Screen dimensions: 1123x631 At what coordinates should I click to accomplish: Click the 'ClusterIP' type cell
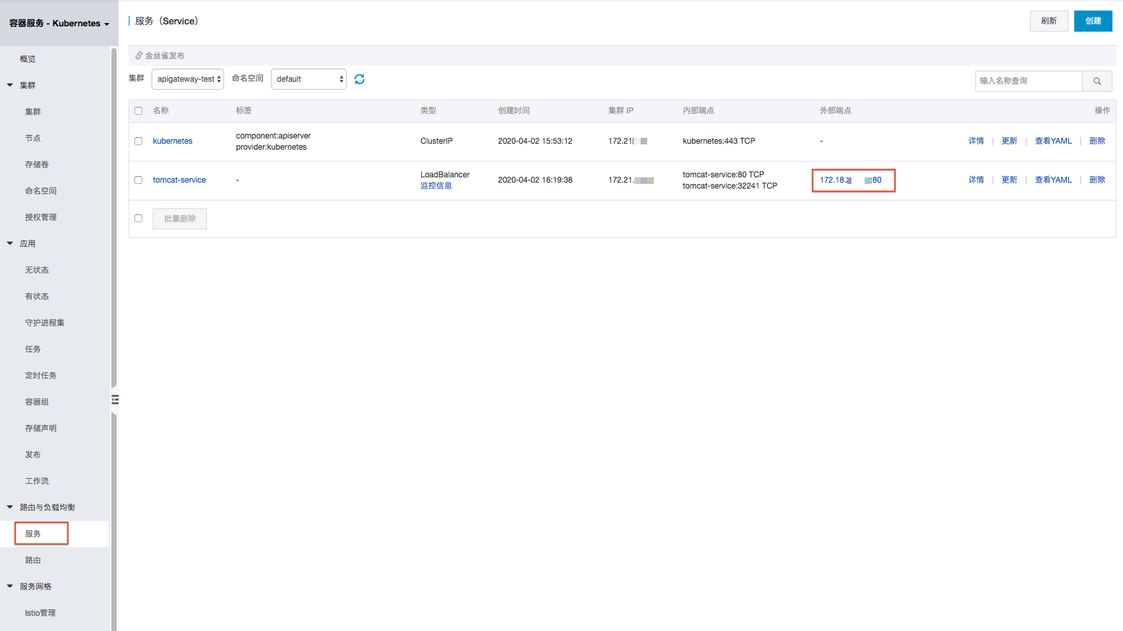click(x=436, y=141)
